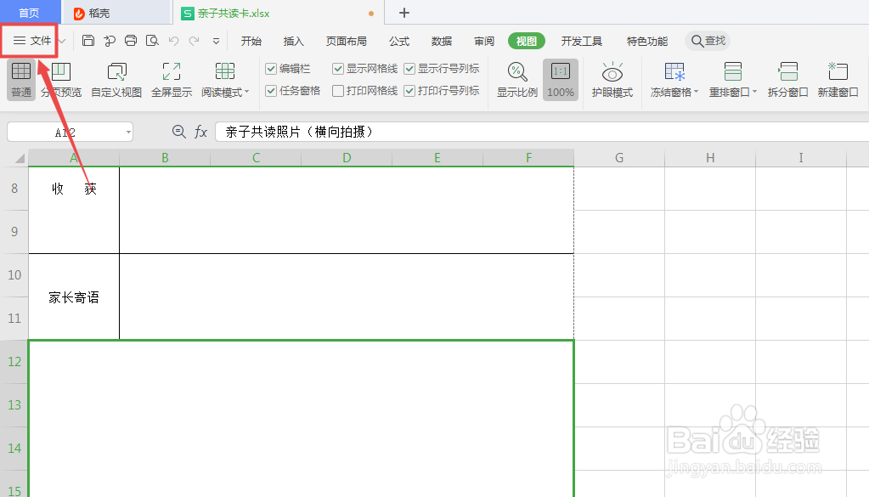Toggle the 任务窗格 checkbox
Image resolution: width=869 pixels, height=497 pixels.
pos(271,91)
